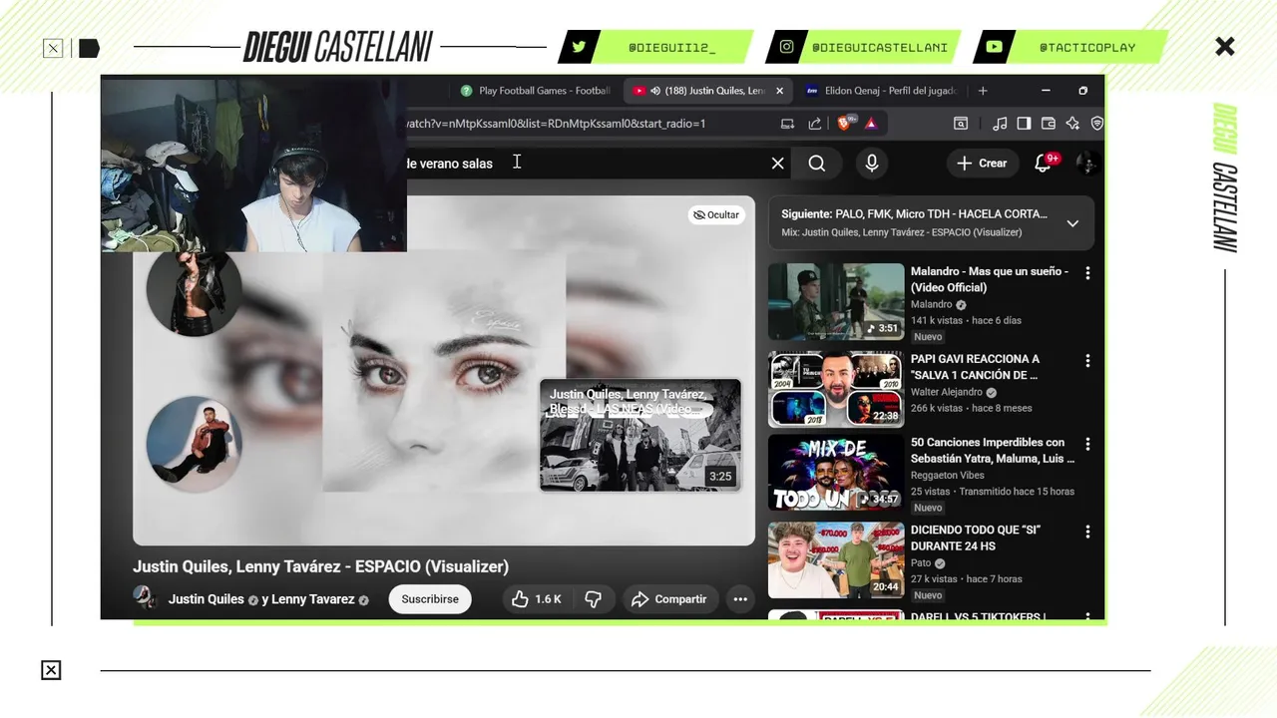Click the YouTube icon in overlay header
Screen dimensions: 1277x718
click(x=994, y=47)
